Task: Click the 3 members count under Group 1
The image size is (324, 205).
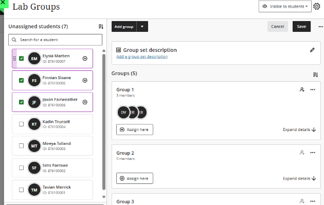Action: [x=125, y=96]
